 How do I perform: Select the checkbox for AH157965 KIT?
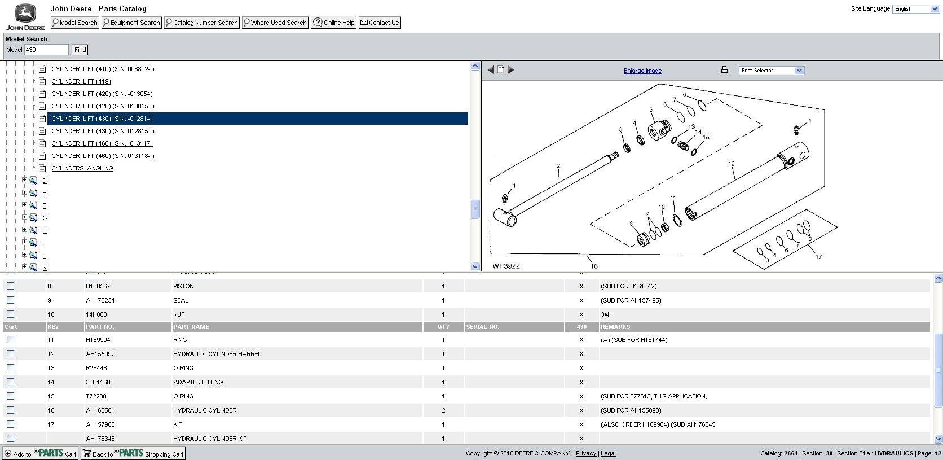point(10,424)
